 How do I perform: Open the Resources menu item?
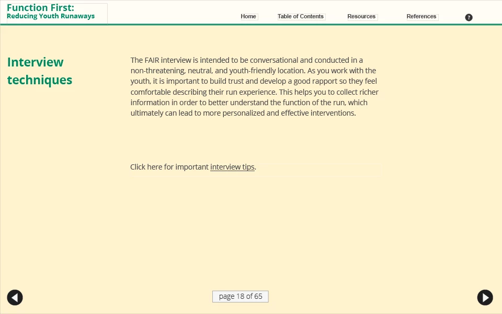[362, 17]
